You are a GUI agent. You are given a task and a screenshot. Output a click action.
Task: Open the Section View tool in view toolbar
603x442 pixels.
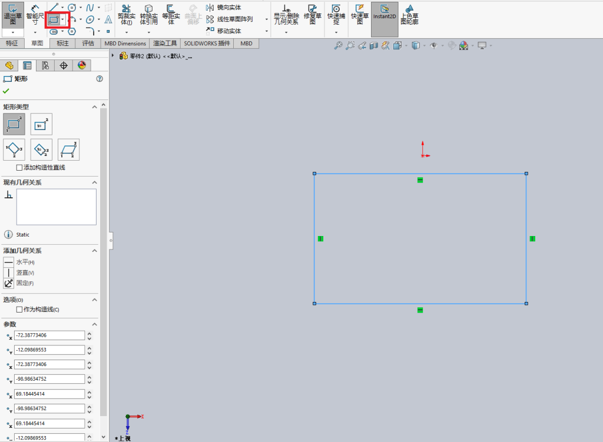coord(373,46)
